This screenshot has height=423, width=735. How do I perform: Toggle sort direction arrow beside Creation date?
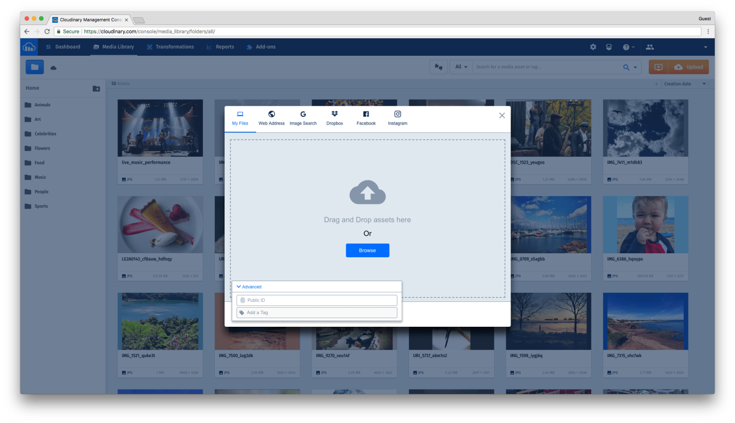point(656,84)
